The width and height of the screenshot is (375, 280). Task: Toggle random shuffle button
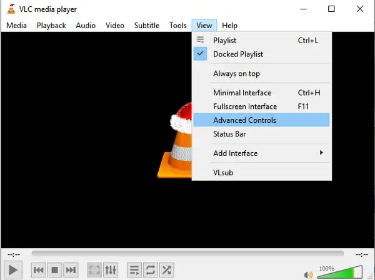click(167, 270)
